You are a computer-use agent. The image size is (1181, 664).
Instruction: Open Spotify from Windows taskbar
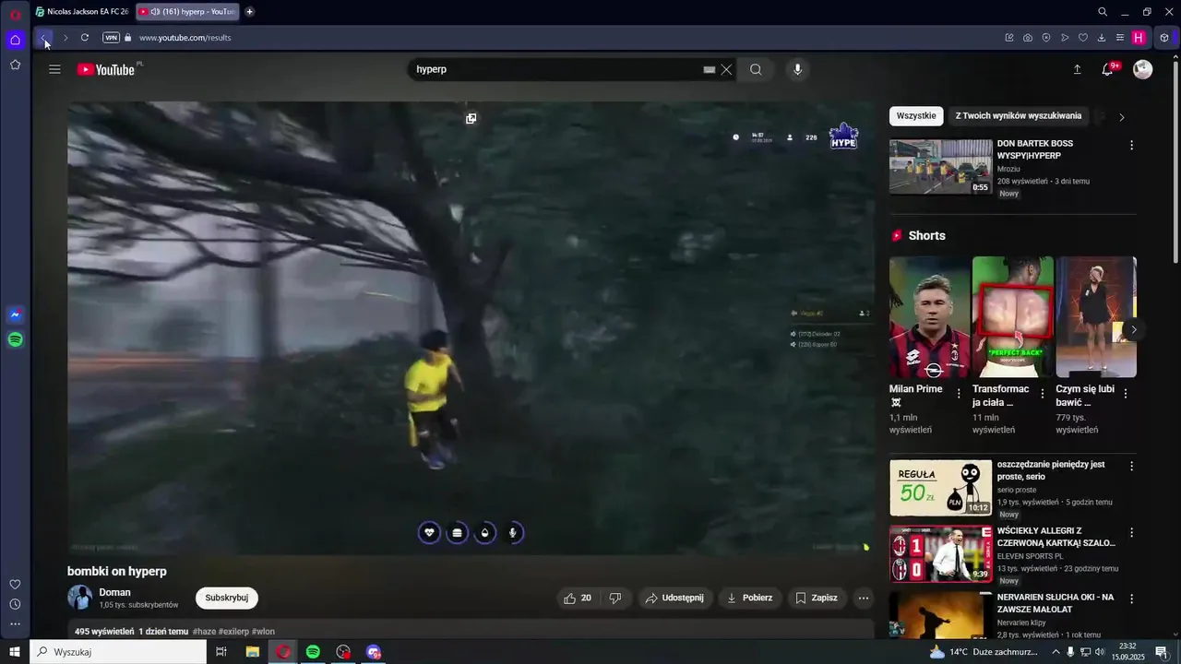coord(313,652)
